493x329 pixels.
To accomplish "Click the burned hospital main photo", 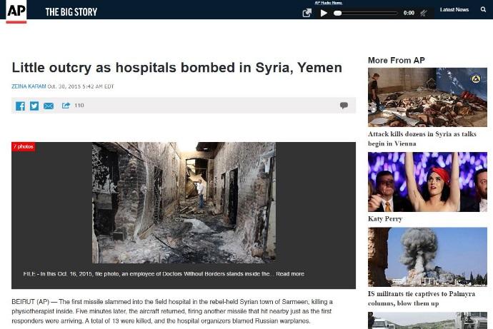I will click(x=184, y=203).
